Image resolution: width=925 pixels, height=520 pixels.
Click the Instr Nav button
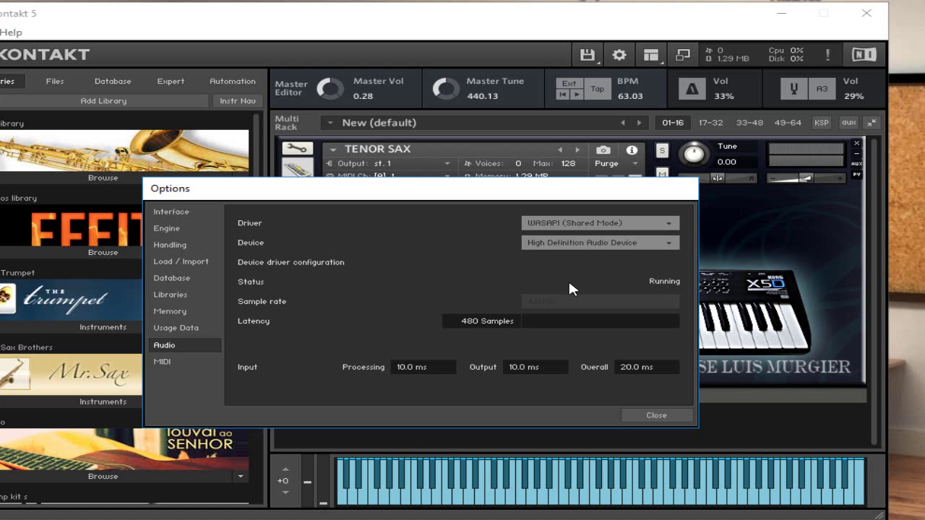coord(238,101)
